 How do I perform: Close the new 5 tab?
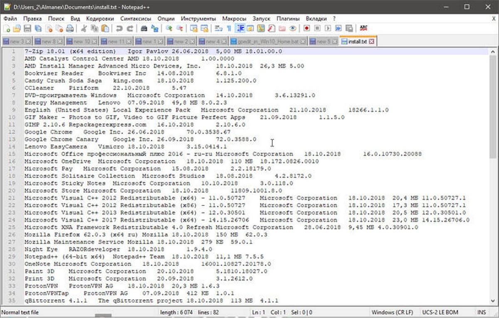click(334, 42)
